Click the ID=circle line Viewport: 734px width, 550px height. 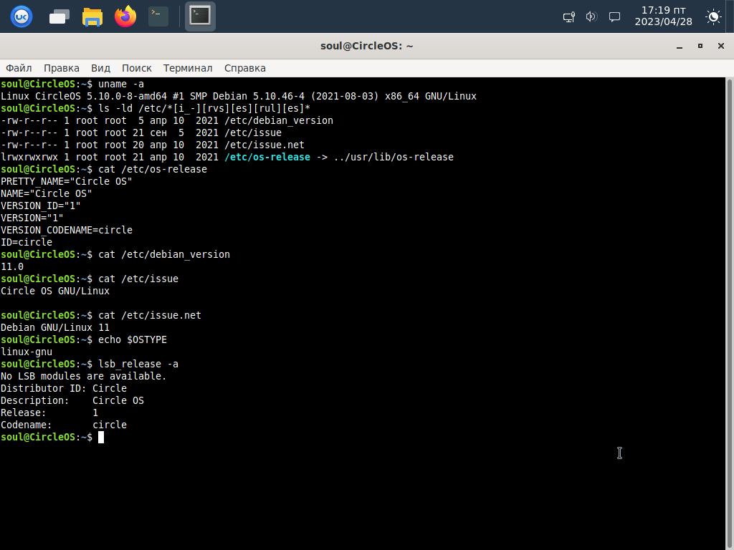tap(27, 242)
